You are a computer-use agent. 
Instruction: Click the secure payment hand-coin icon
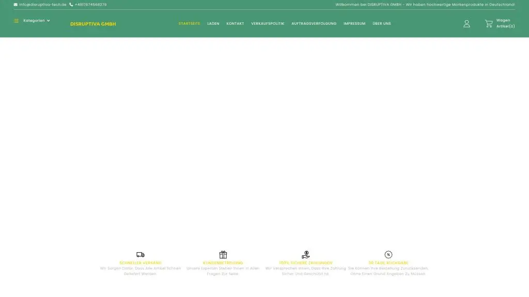coord(306,255)
